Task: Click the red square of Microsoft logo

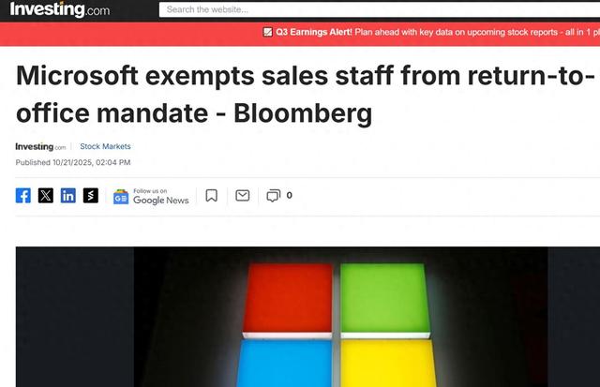Action: click(289, 298)
